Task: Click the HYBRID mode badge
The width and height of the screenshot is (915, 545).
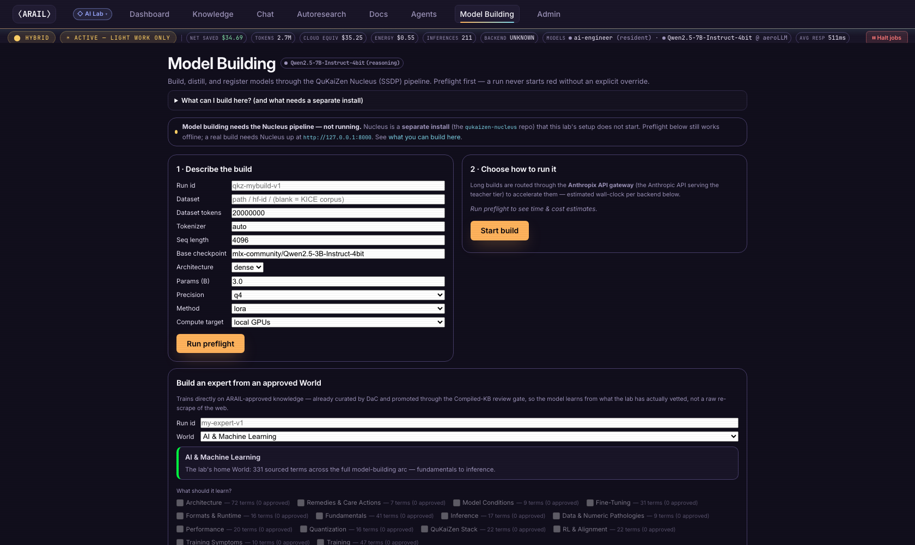Action: pyautogui.click(x=32, y=38)
